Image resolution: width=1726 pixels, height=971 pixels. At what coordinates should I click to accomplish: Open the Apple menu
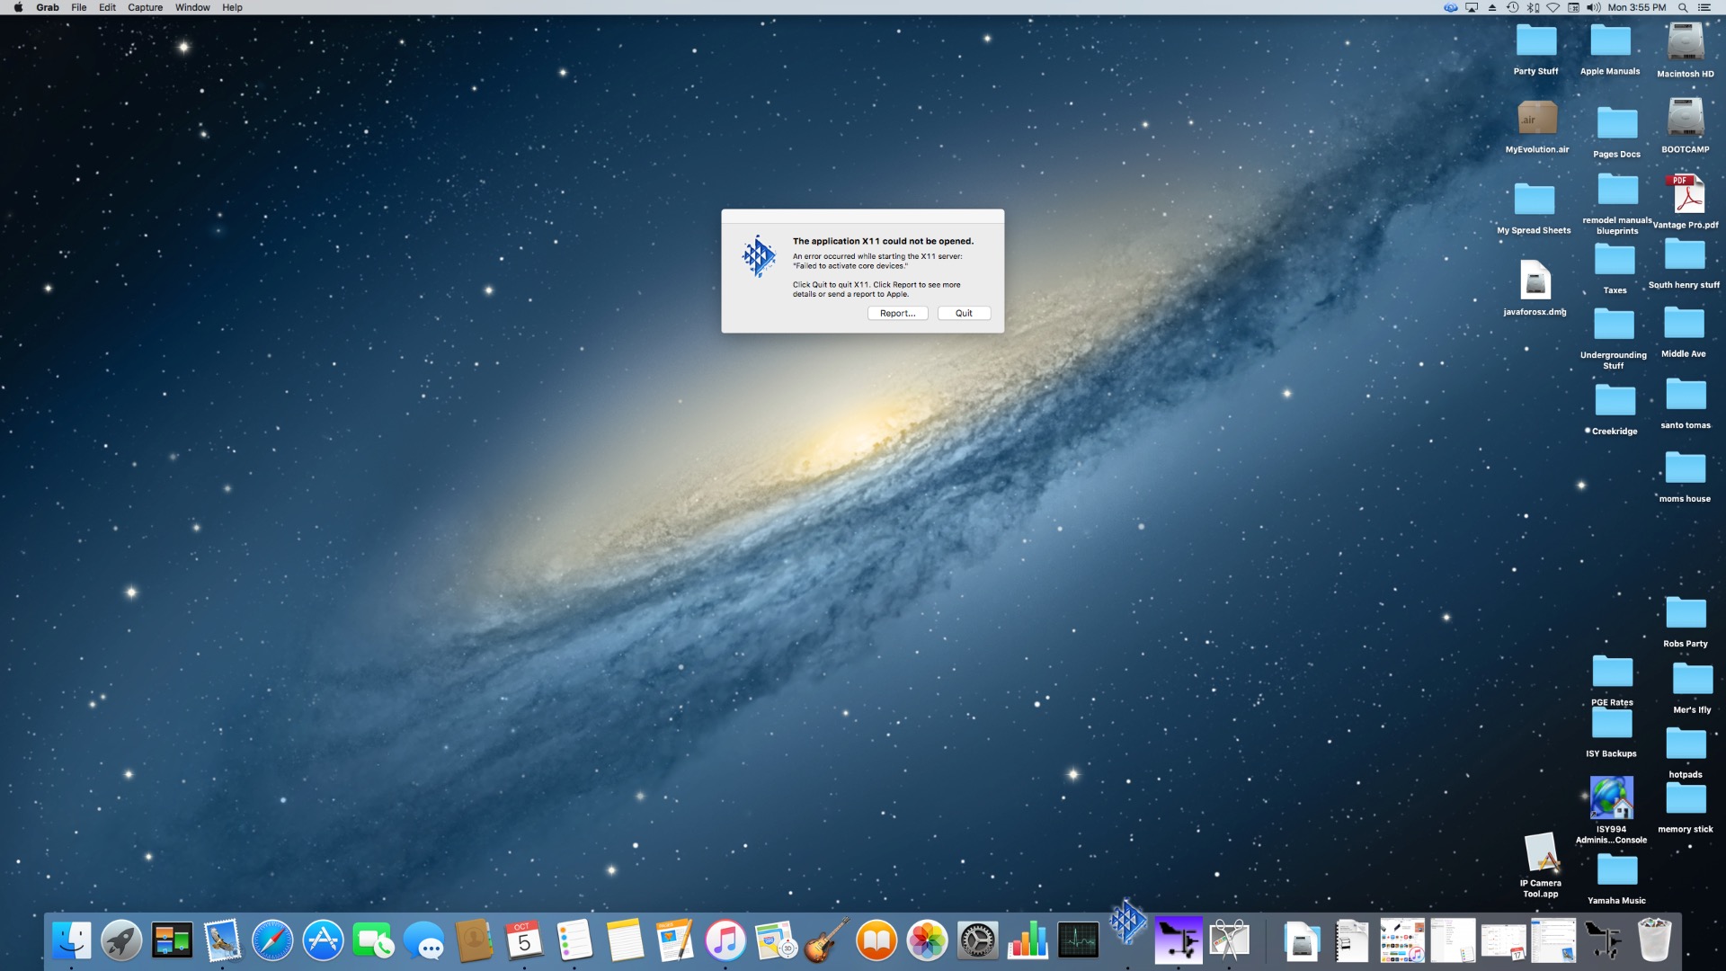pyautogui.click(x=18, y=7)
